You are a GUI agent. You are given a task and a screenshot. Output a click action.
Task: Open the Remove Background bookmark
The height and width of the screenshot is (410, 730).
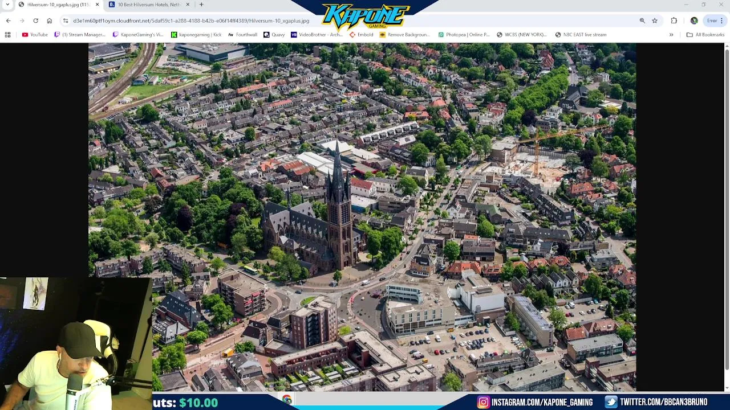point(405,35)
